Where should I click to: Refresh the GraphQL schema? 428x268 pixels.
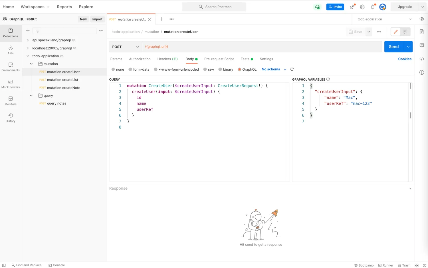[292, 69]
